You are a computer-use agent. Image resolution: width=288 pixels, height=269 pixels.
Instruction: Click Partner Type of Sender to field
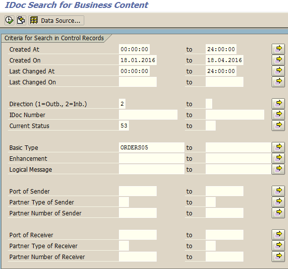[211, 202]
